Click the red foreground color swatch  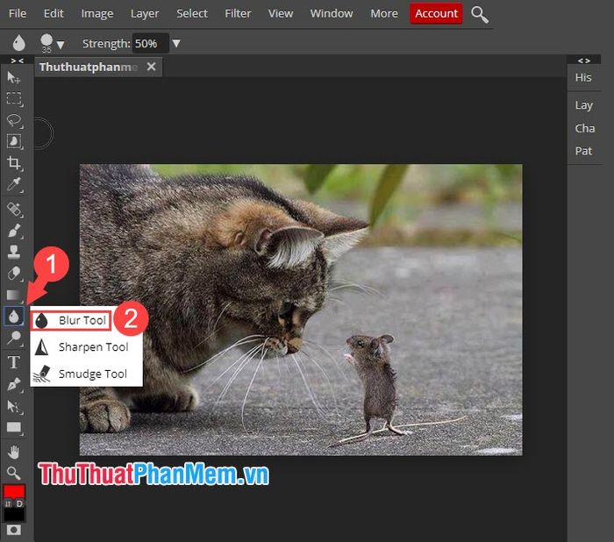(x=14, y=491)
